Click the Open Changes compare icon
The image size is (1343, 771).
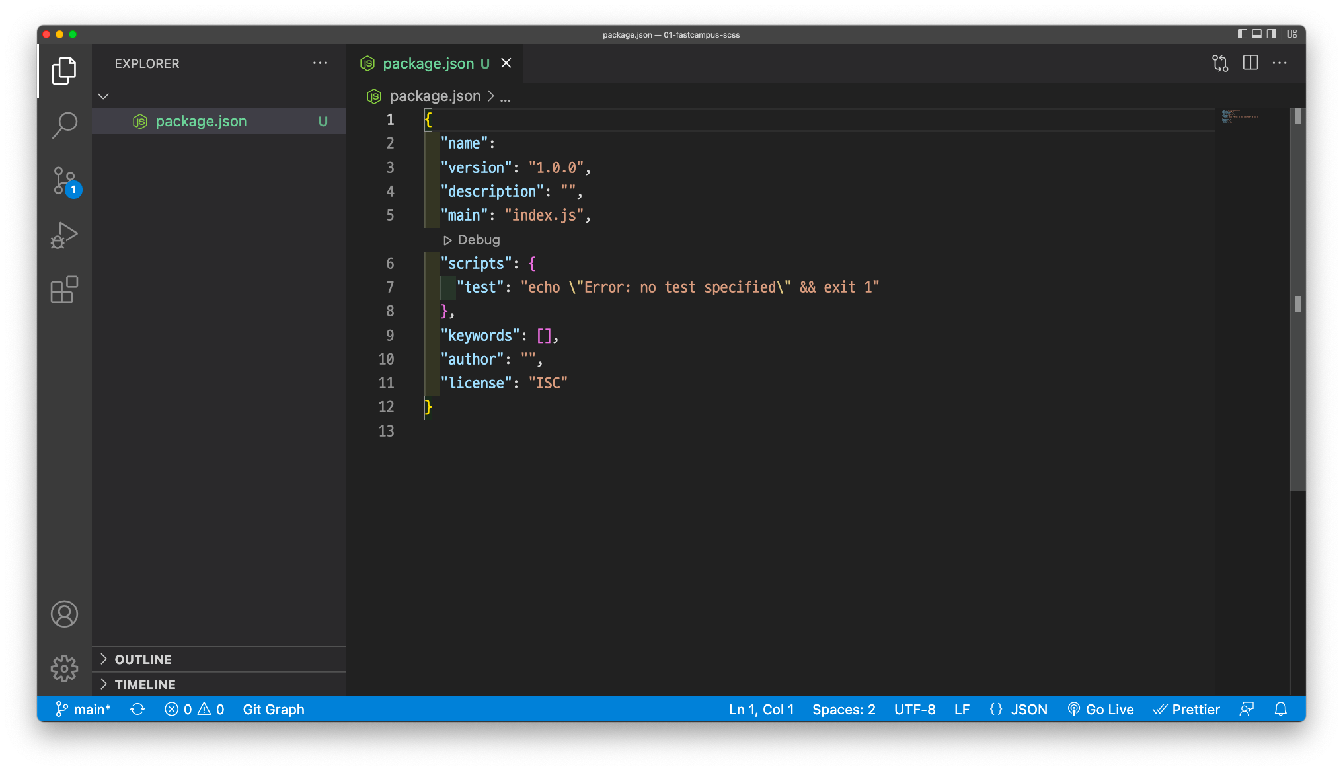(1220, 63)
